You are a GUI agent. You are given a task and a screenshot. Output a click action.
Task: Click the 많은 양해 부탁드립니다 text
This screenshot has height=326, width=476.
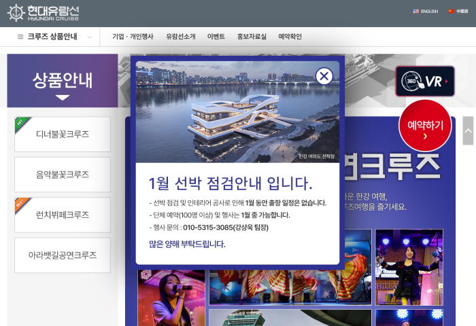[x=187, y=244]
